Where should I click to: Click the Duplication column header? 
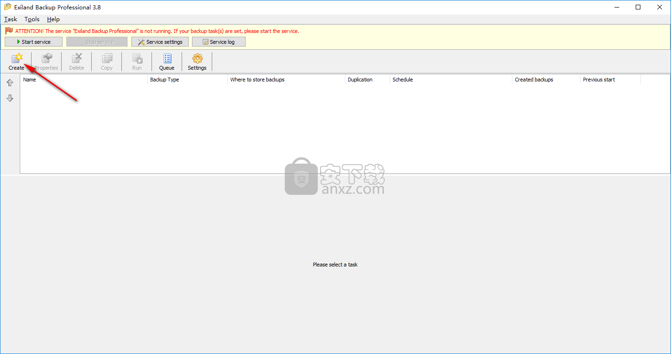[x=367, y=80]
